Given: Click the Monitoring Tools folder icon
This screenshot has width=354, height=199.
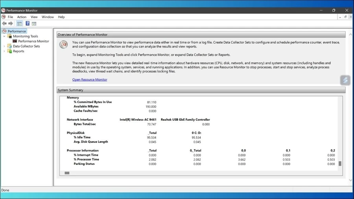Looking at the screenshot, I should (x=9, y=36).
